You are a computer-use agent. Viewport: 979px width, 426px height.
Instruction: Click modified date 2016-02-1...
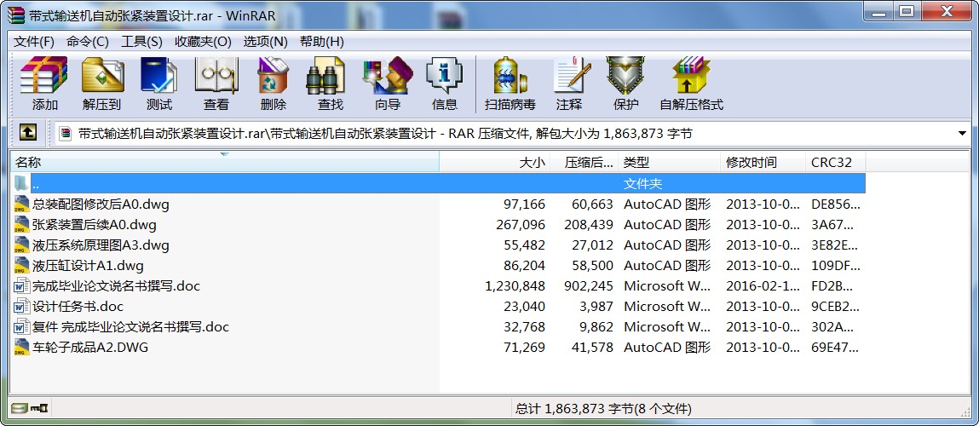click(763, 286)
